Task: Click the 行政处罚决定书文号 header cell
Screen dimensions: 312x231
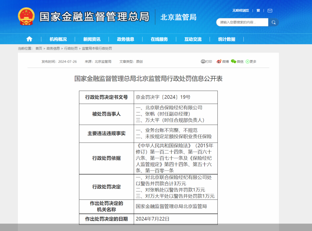Action: pos(107,97)
